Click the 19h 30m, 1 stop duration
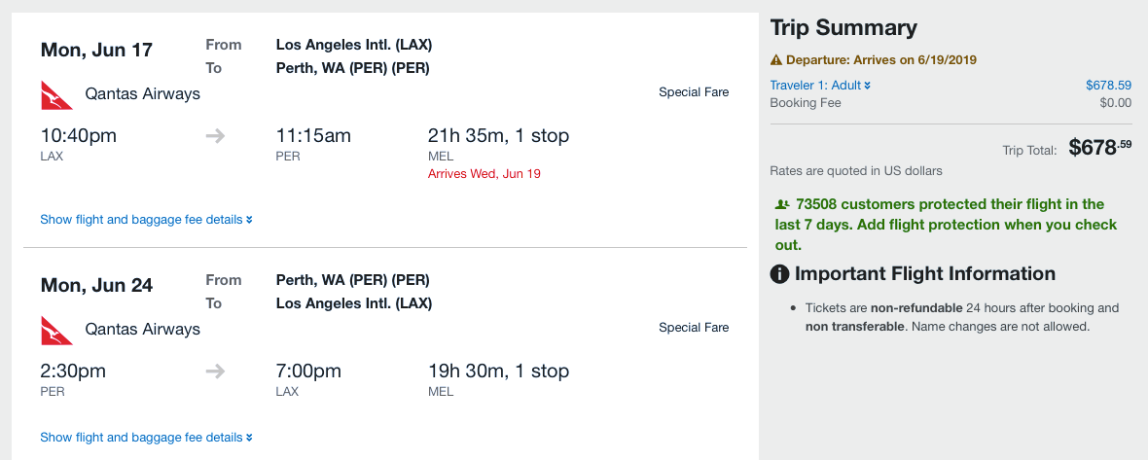 (498, 372)
